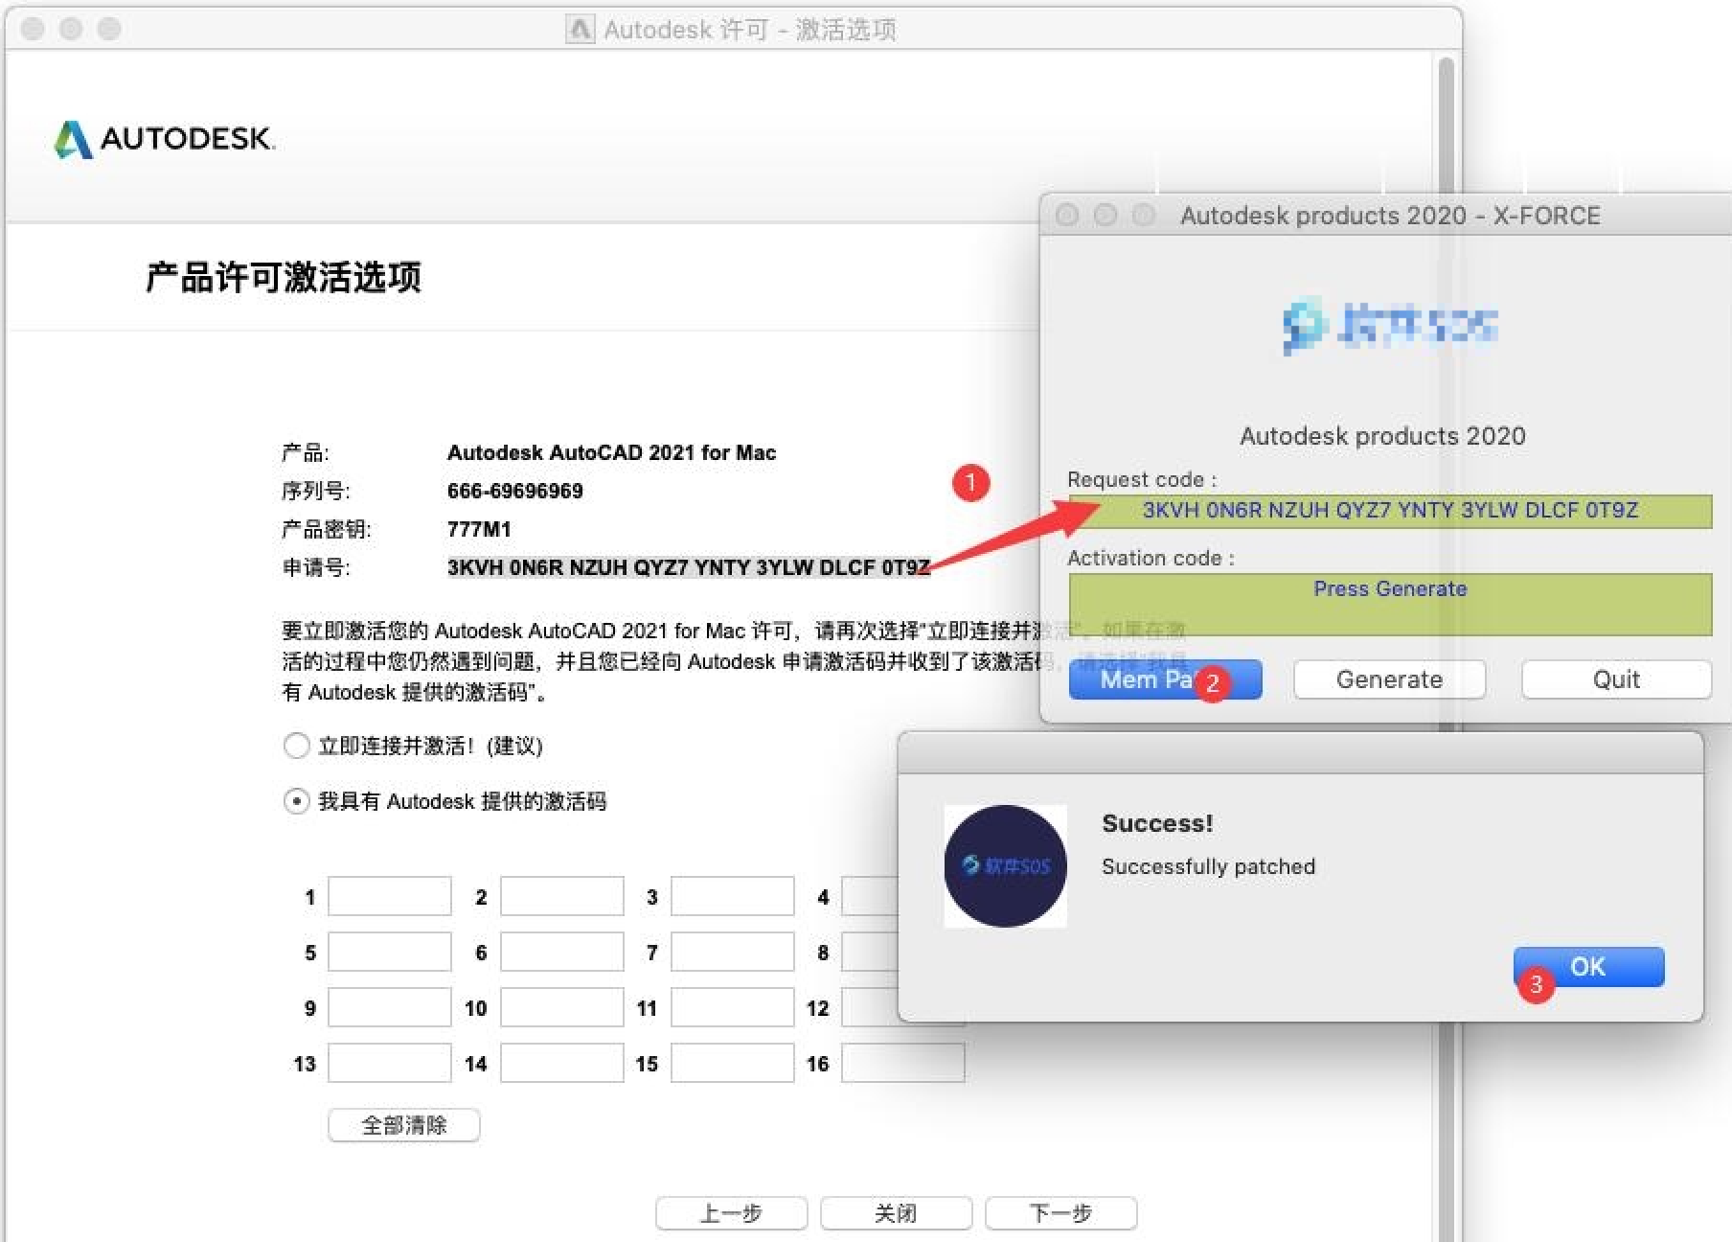
Task: Click the '上一步' previous step button
Action: pyautogui.click(x=731, y=1213)
